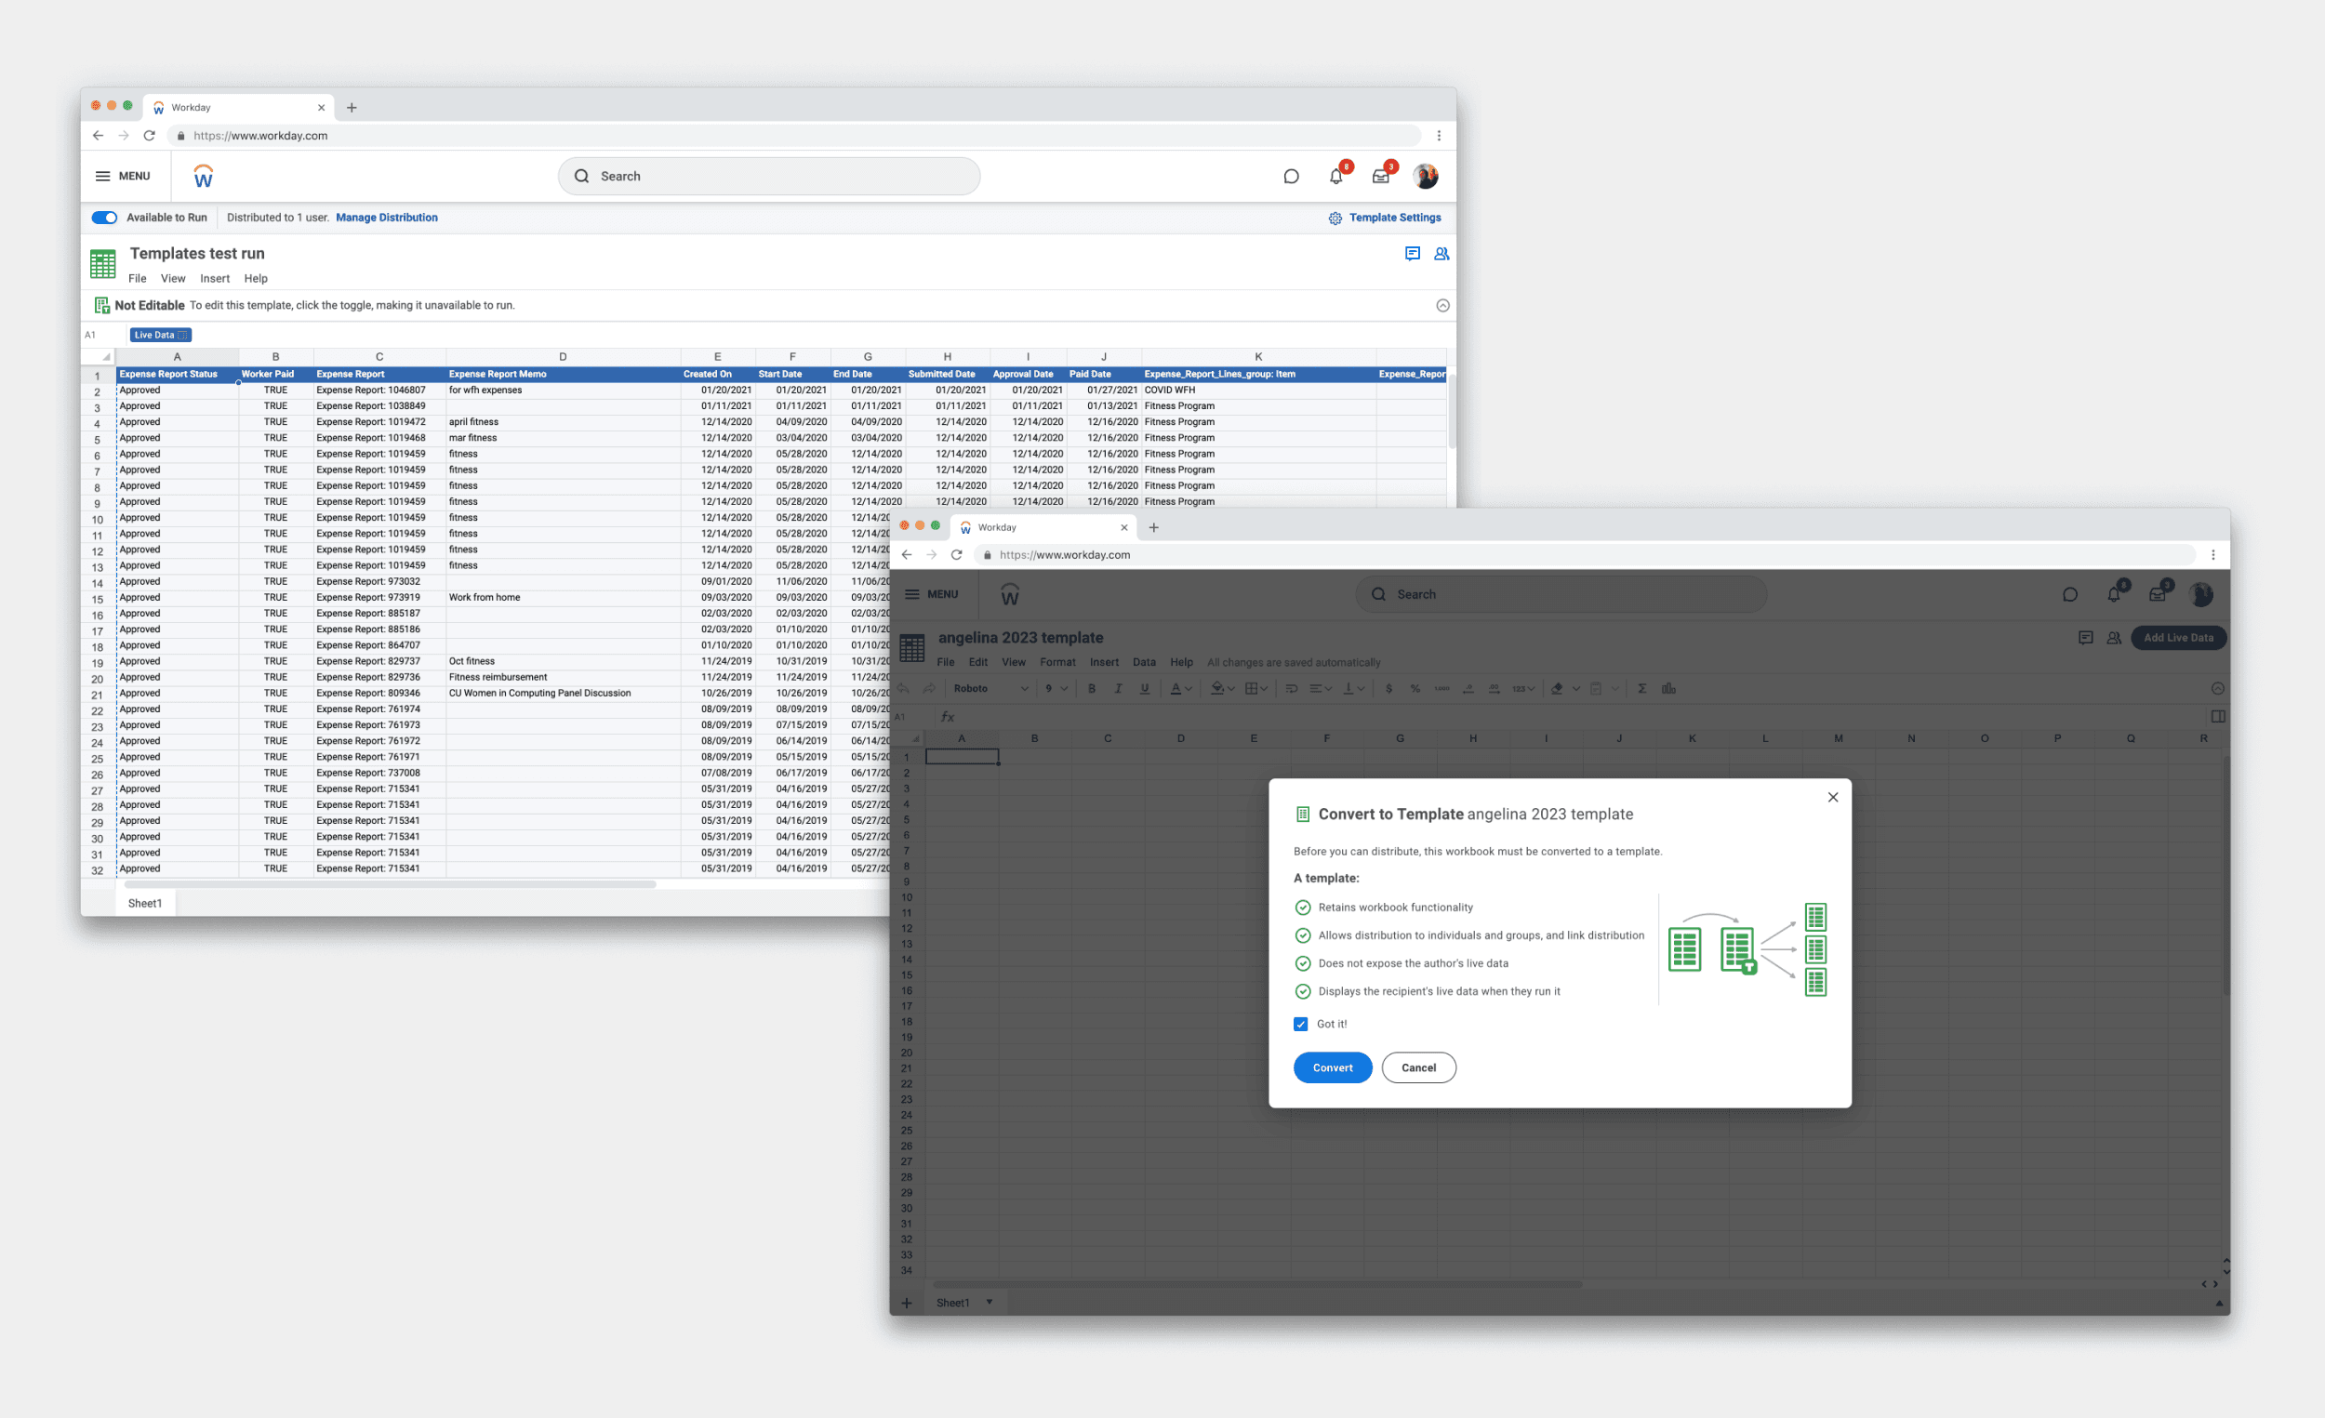Click the horizontal scrollbar under the expense sheet
The image size is (2325, 1418).
pos(390,884)
